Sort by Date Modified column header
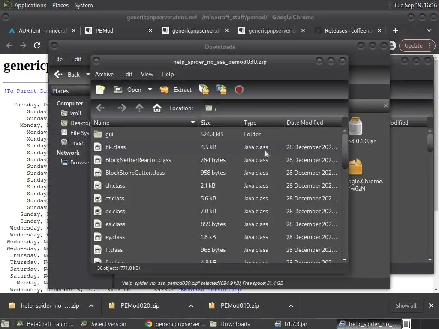This screenshot has height=329, width=439. pyautogui.click(x=313, y=123)
